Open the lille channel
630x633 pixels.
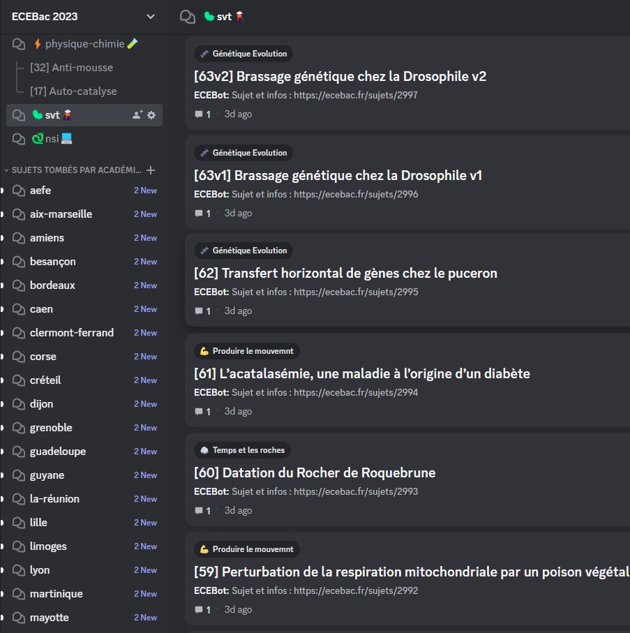(x=84, y=523)
